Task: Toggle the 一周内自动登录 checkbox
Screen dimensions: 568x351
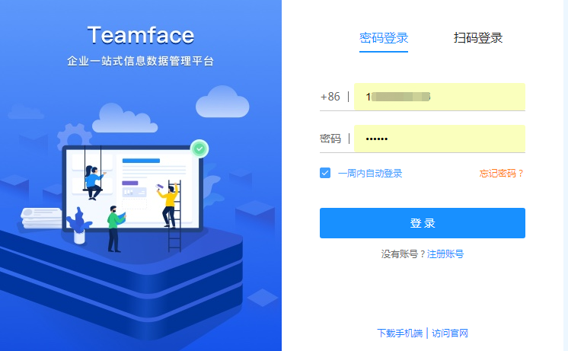Action: (325, 173)
